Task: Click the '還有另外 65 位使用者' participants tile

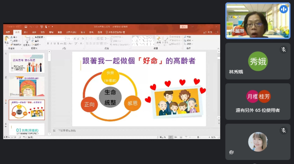Action: tap(258, 101)
